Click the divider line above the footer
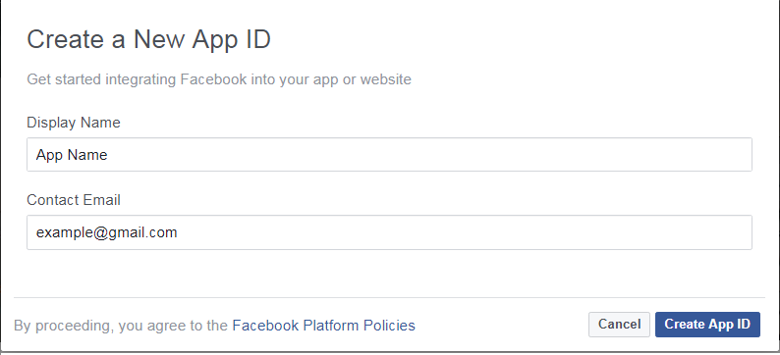The height and width of the screenshot is (355, 780). (x=389, y=298)
